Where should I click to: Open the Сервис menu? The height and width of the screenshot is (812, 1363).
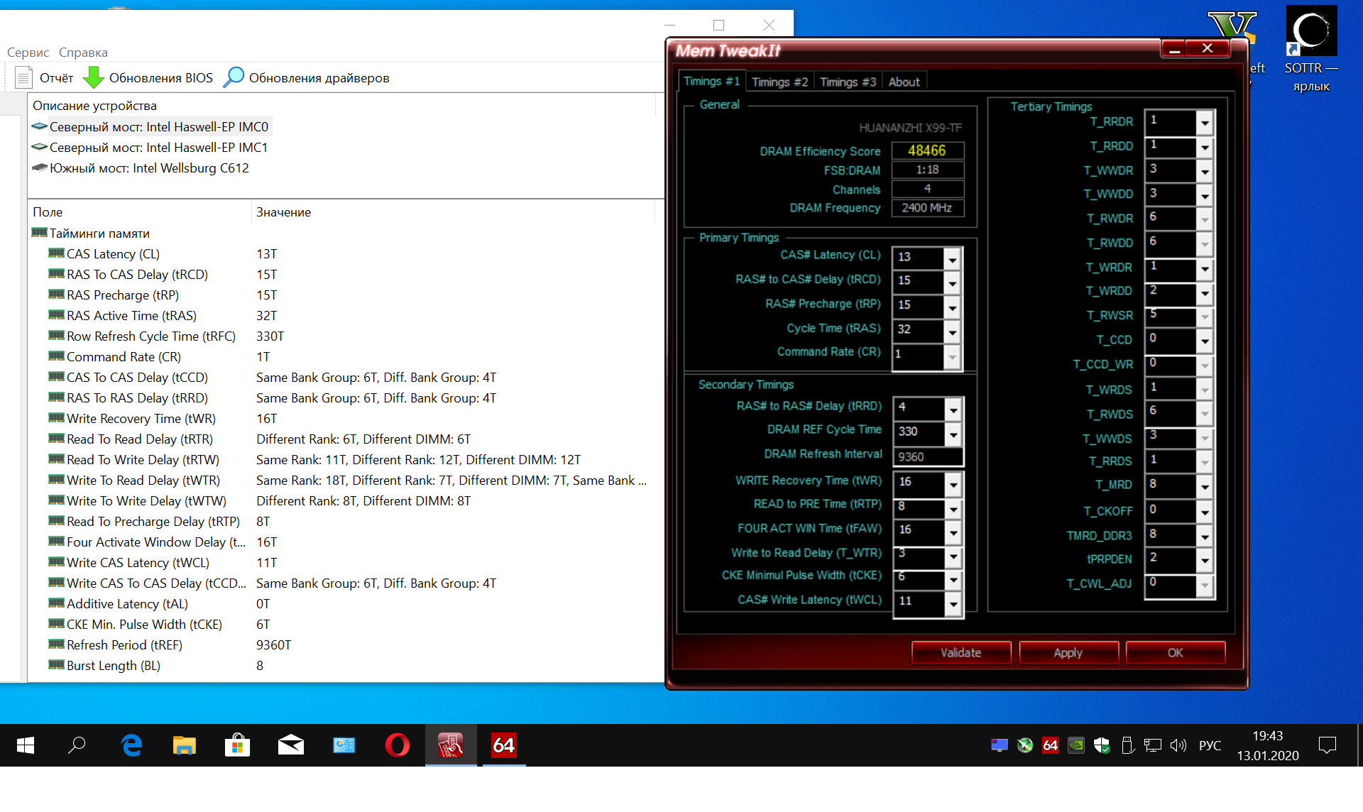pos(28,52)
